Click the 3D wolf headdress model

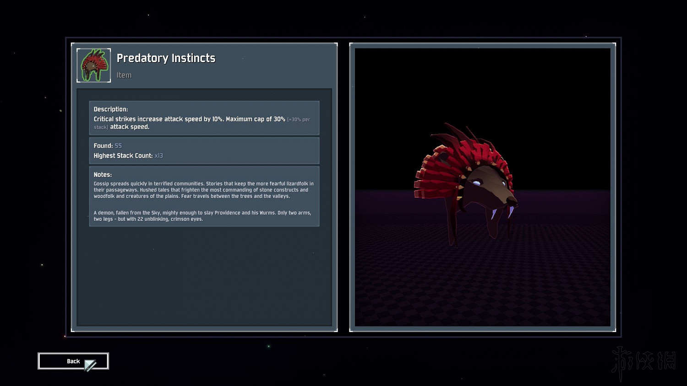click(x=467, y=183)
